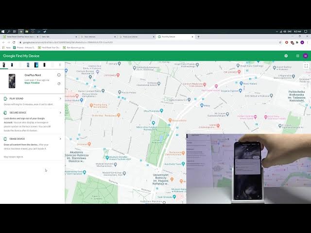Image resolution: width=311 pixels, height=233 pixels.
Task: Click the Teatr Groteska map marker
Action: (x=174, y=197)
